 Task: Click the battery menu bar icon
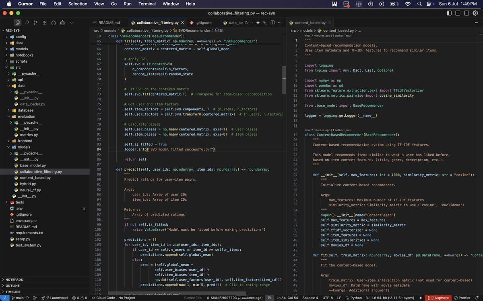point(394,4)
